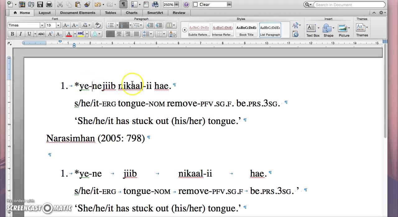Click the Open document folder icon

click(x=31, y=4)
